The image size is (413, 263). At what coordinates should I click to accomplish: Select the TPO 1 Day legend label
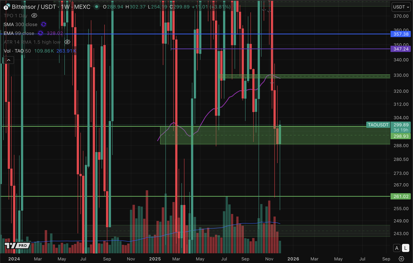coord(16,15)
